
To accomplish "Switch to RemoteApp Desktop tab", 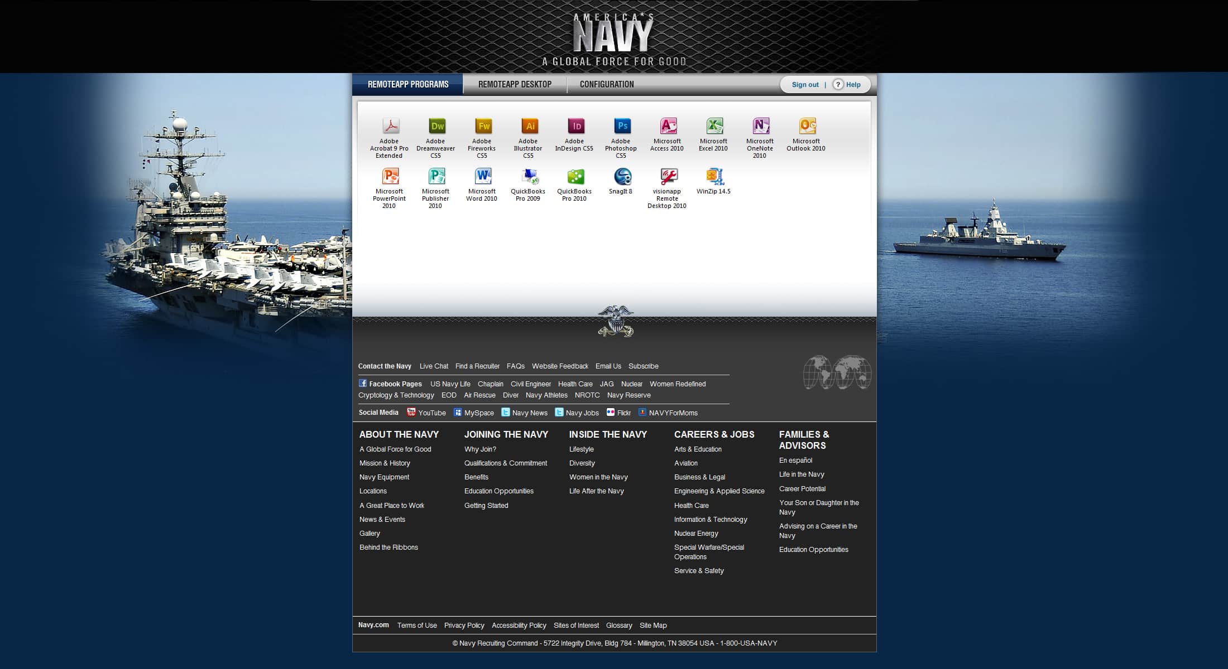I will (515, 84).
